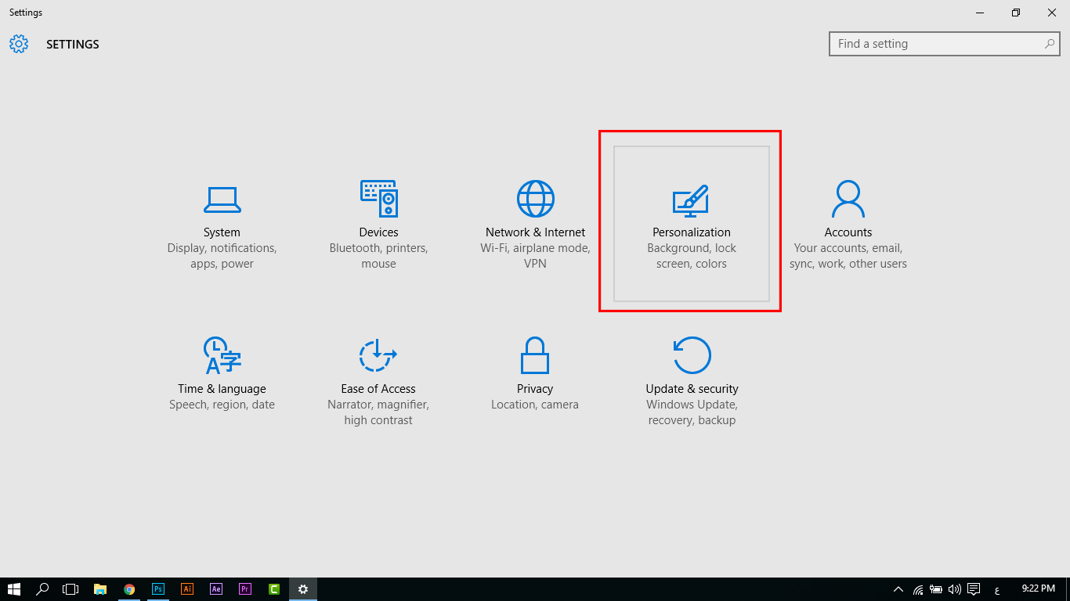Click the Settings taskbar button
Viewport: 1070px width, 601px height.
click(x=303, y=589)
